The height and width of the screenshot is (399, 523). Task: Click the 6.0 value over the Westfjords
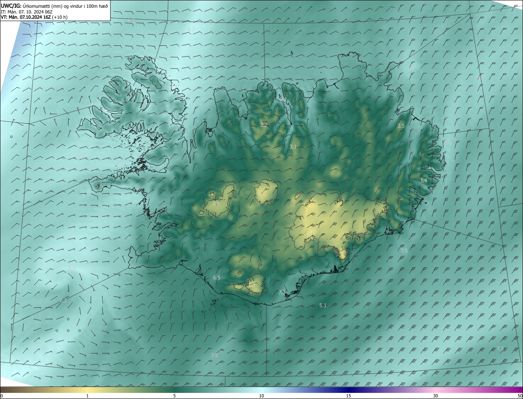tap(125, 100)
